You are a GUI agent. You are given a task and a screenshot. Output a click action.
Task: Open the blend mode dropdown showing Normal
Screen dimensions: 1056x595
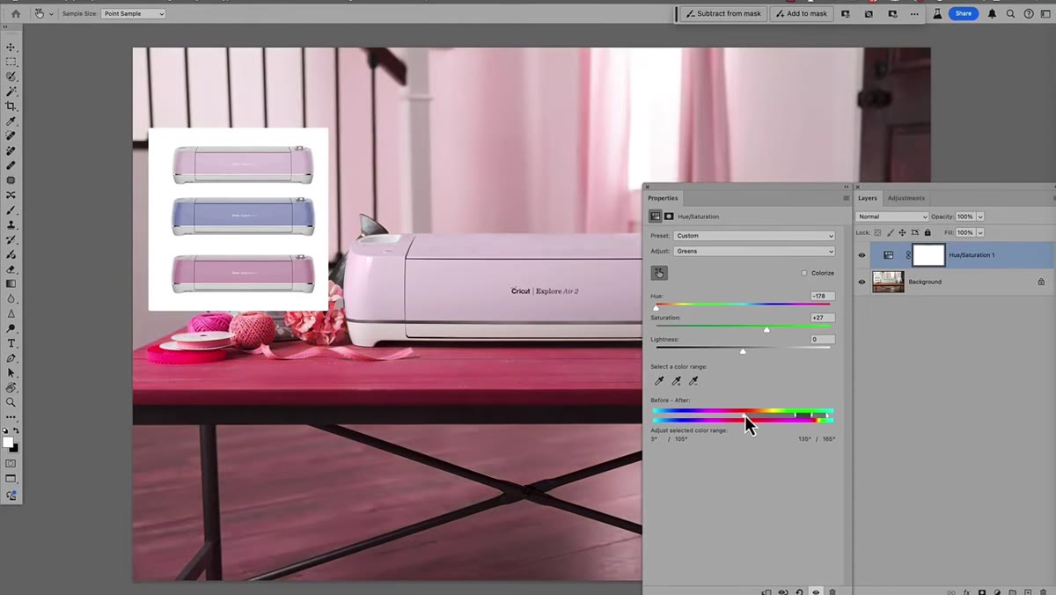[x=892, y=217]
